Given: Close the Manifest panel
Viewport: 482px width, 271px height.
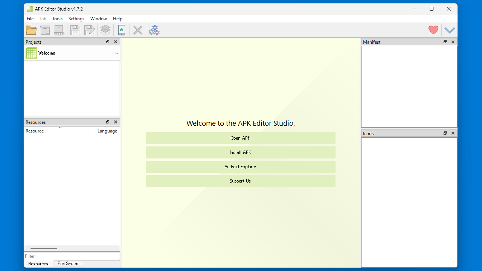Looking at the screenshot, I should click(x=453, y=42).
